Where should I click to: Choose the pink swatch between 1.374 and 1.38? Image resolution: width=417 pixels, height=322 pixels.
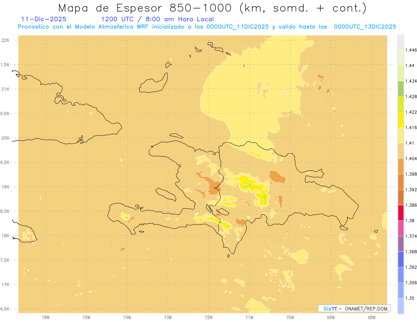pyautogui.click(x=401, y=228)
